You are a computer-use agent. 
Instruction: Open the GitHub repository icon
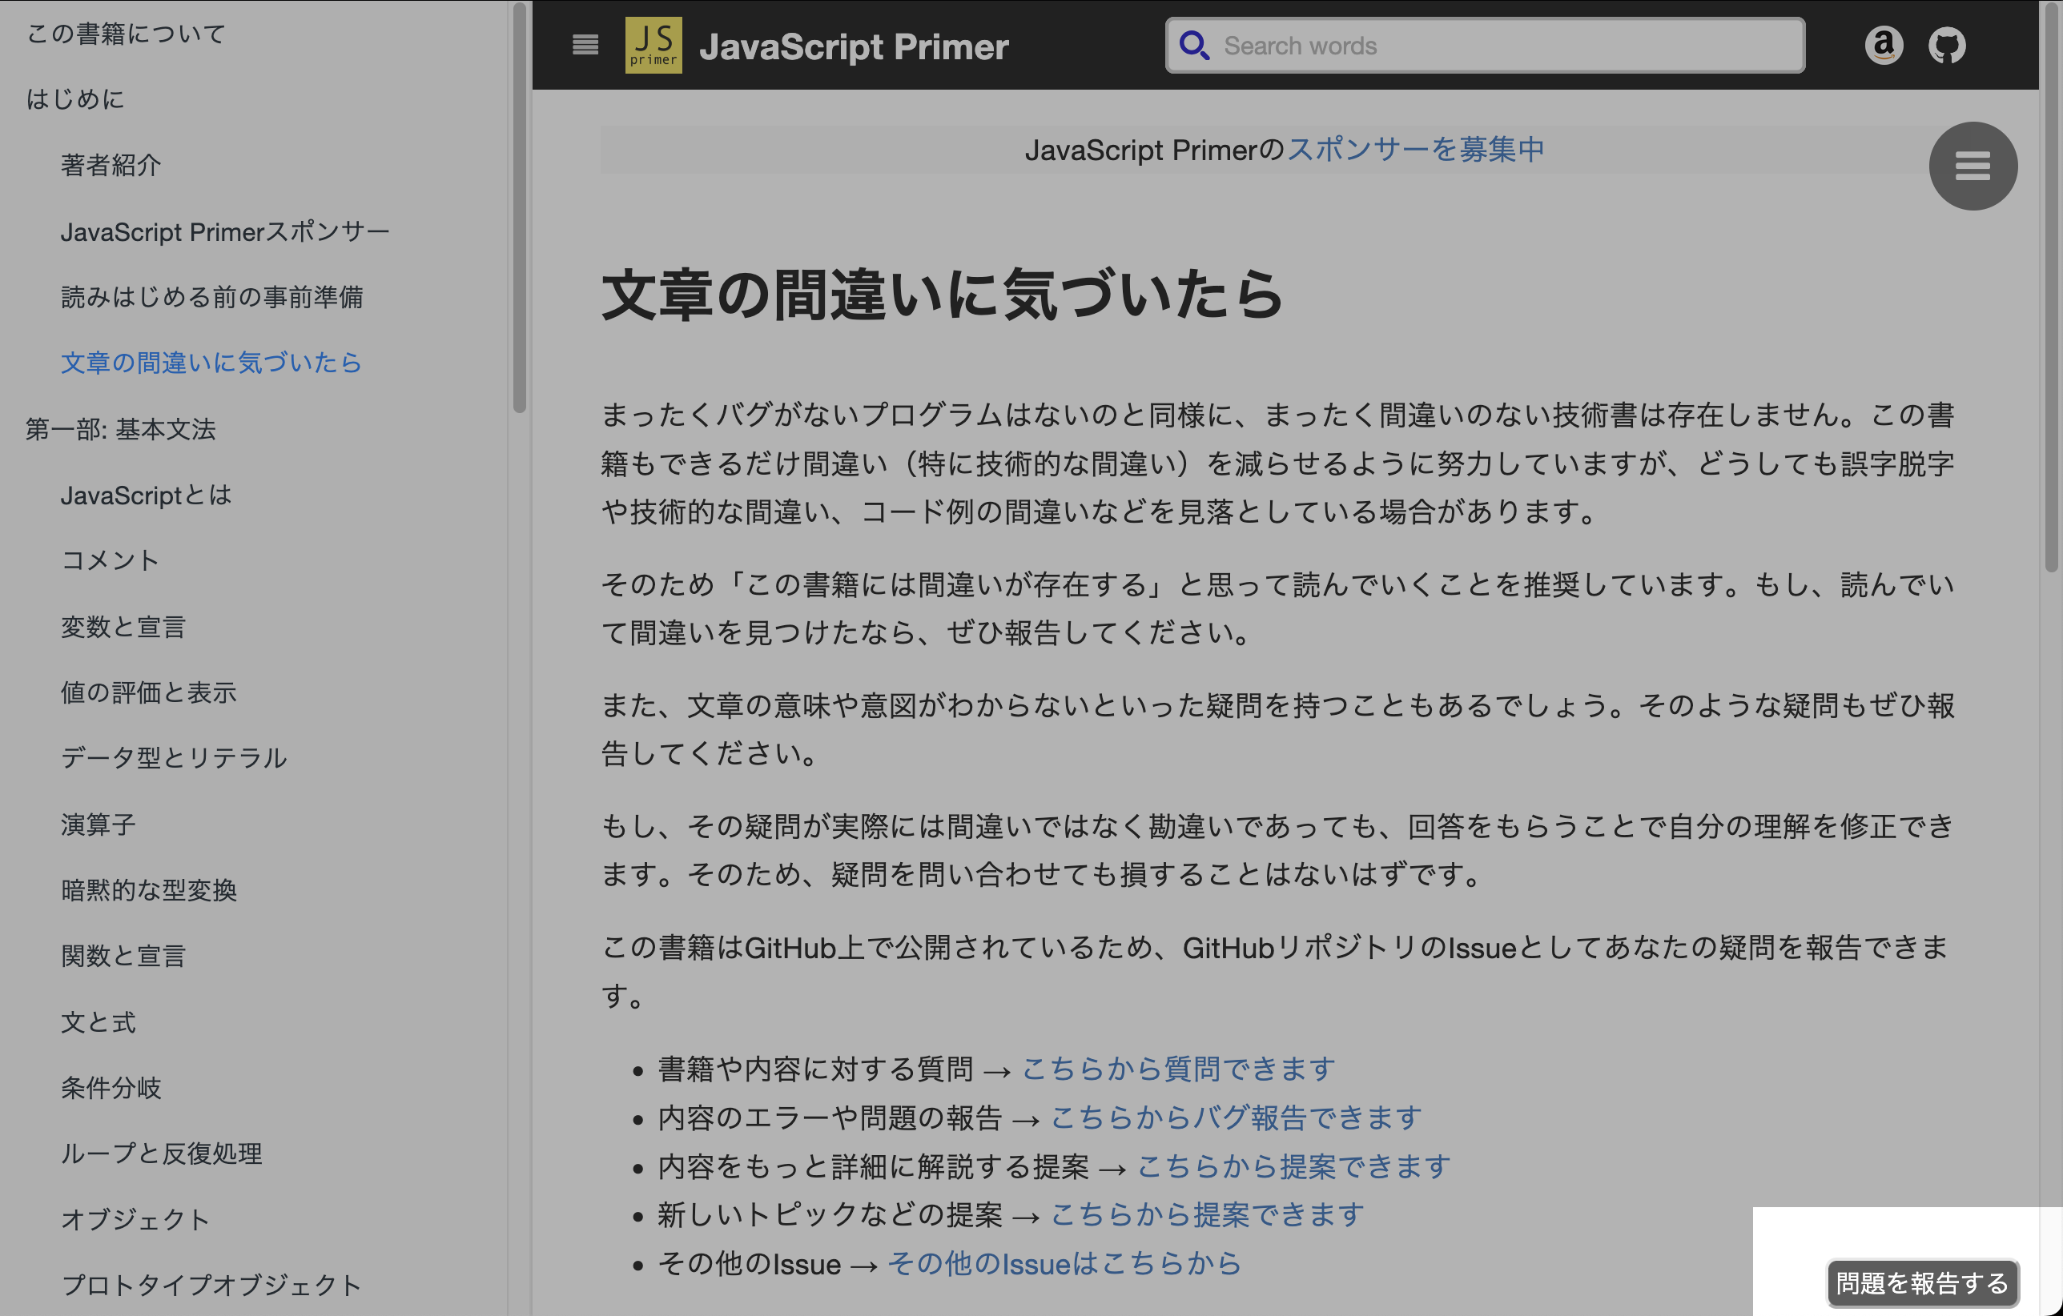coord(1947,46)
